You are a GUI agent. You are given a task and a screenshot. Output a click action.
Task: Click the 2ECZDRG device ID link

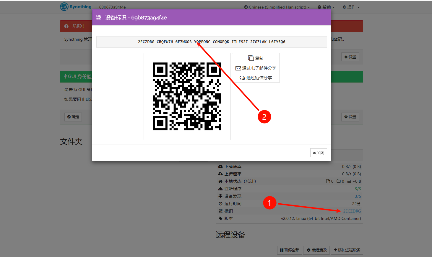coord(352,211)
